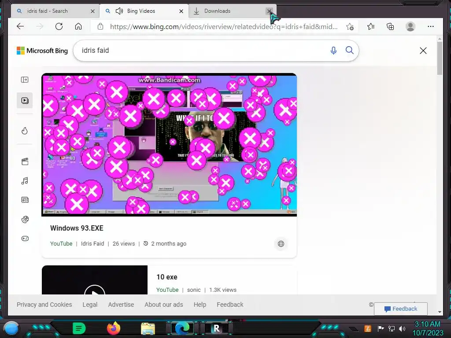Grab the page vertical scrollbar thumb

[440, 58]
